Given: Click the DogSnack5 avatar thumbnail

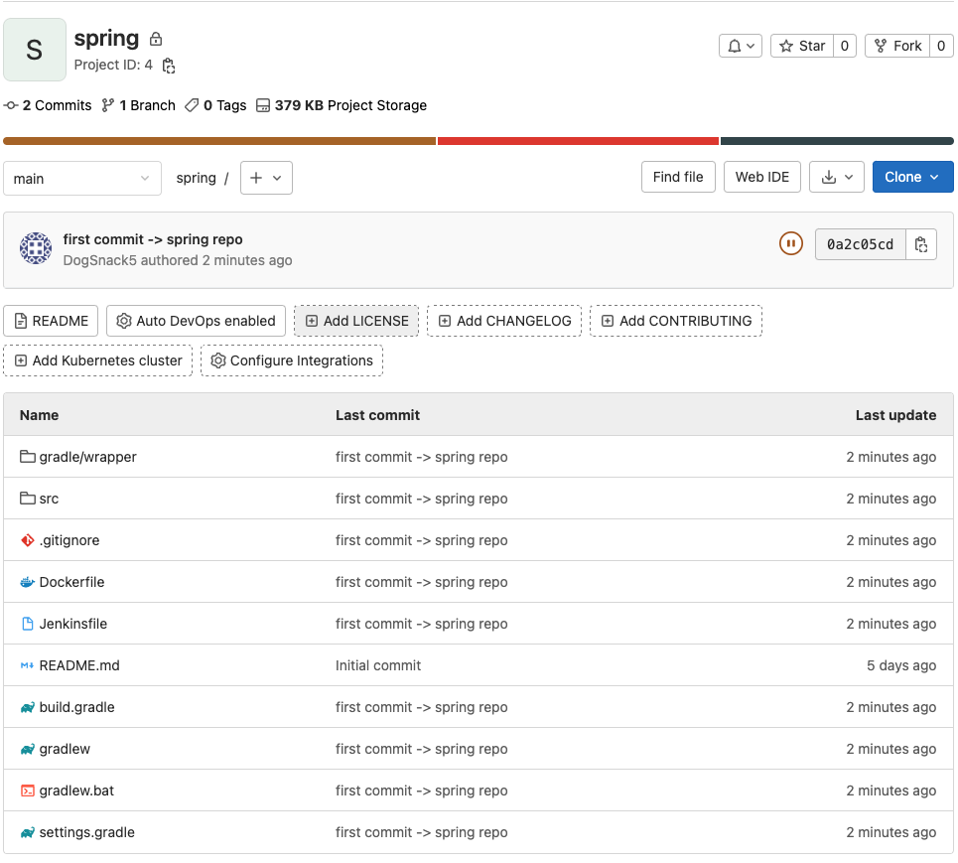Looking at the screenshot, I should [36, 248].
